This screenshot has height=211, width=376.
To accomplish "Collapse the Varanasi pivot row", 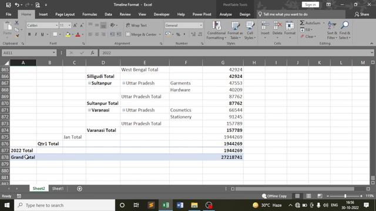I will pos(89,110).
